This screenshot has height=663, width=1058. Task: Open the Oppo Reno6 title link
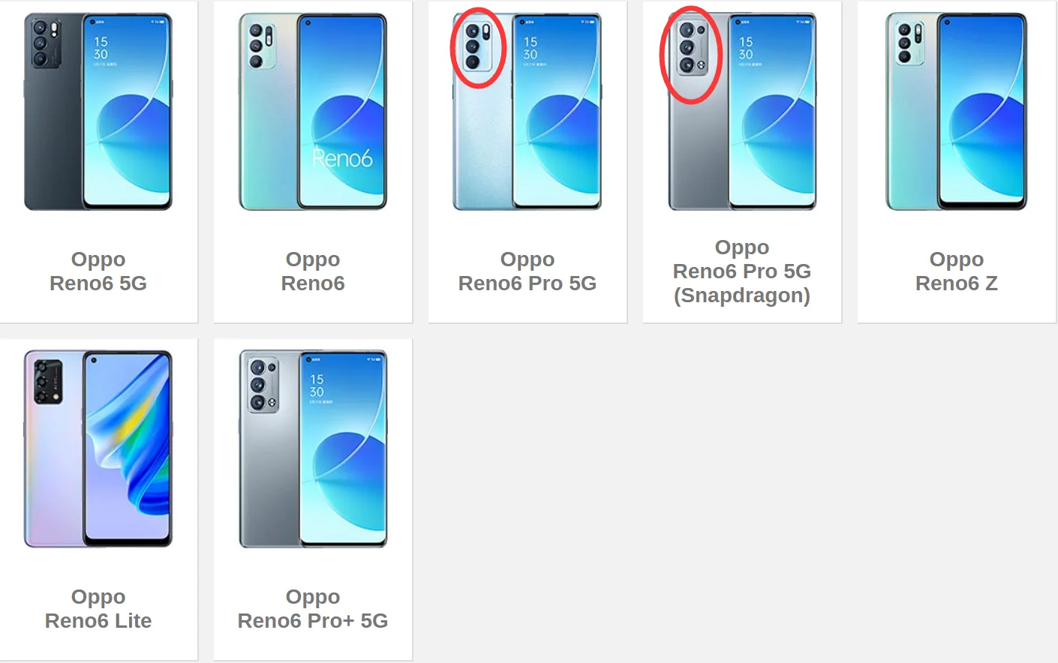click(x=313, y=271)
